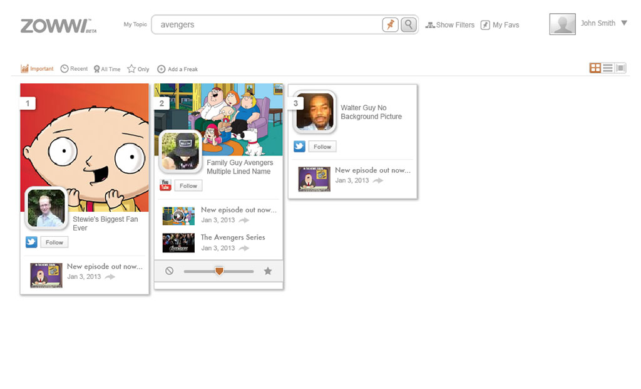641x389 pixels.
Task: Open Stewie's Biggest Fan Ever profile name
Action: (105, 224)
